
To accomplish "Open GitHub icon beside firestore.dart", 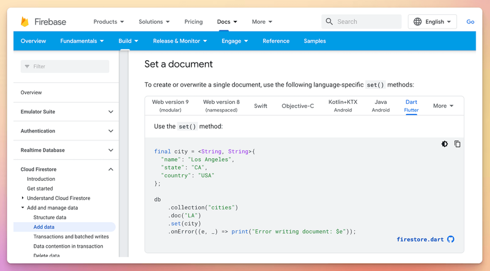I will [x=451, y=239].
